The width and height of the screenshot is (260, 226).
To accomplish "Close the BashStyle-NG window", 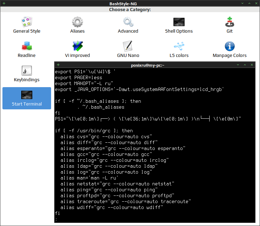I will 257,3.
